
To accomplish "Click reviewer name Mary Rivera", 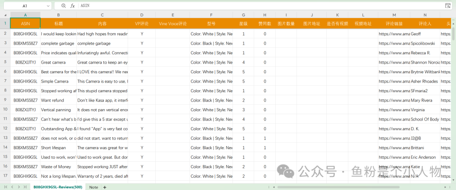I will point(421,100).
